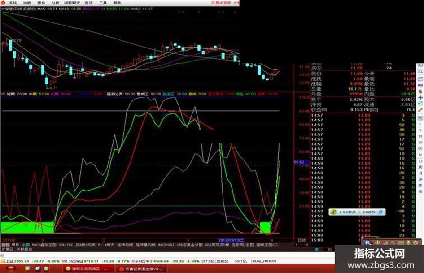Click IME 中 language icon
This screenshot has width=424, height=273.
coord(377,243)
